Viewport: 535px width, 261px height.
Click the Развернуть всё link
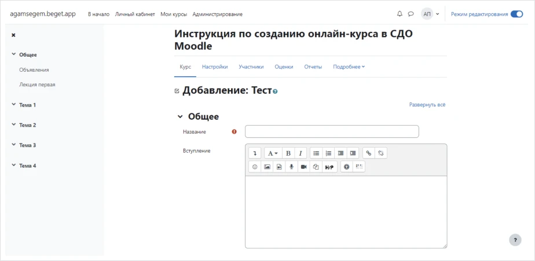427,105
